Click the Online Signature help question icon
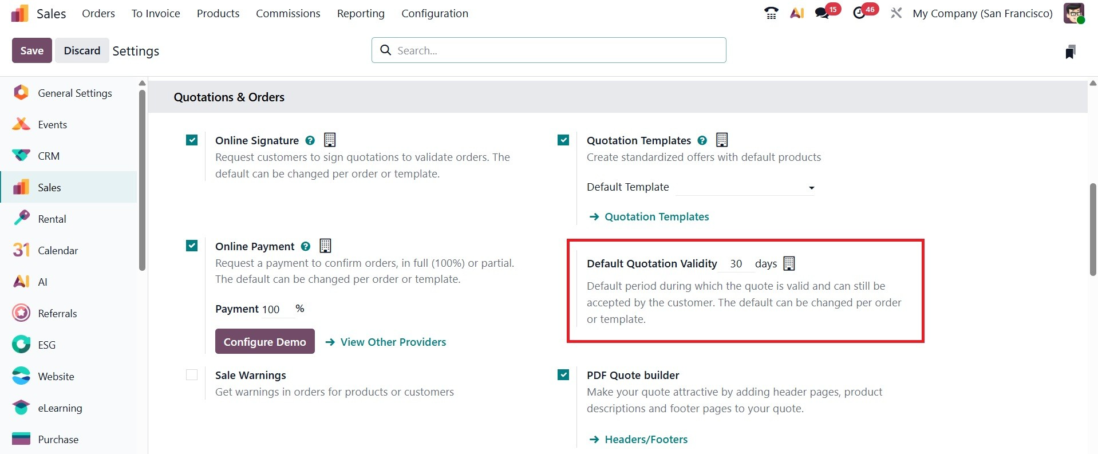1098x454 pixels. tap(310, 140)
